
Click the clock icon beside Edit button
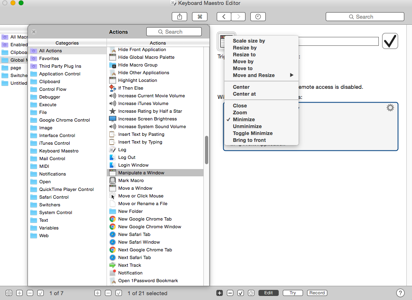(x=251, y=293)
